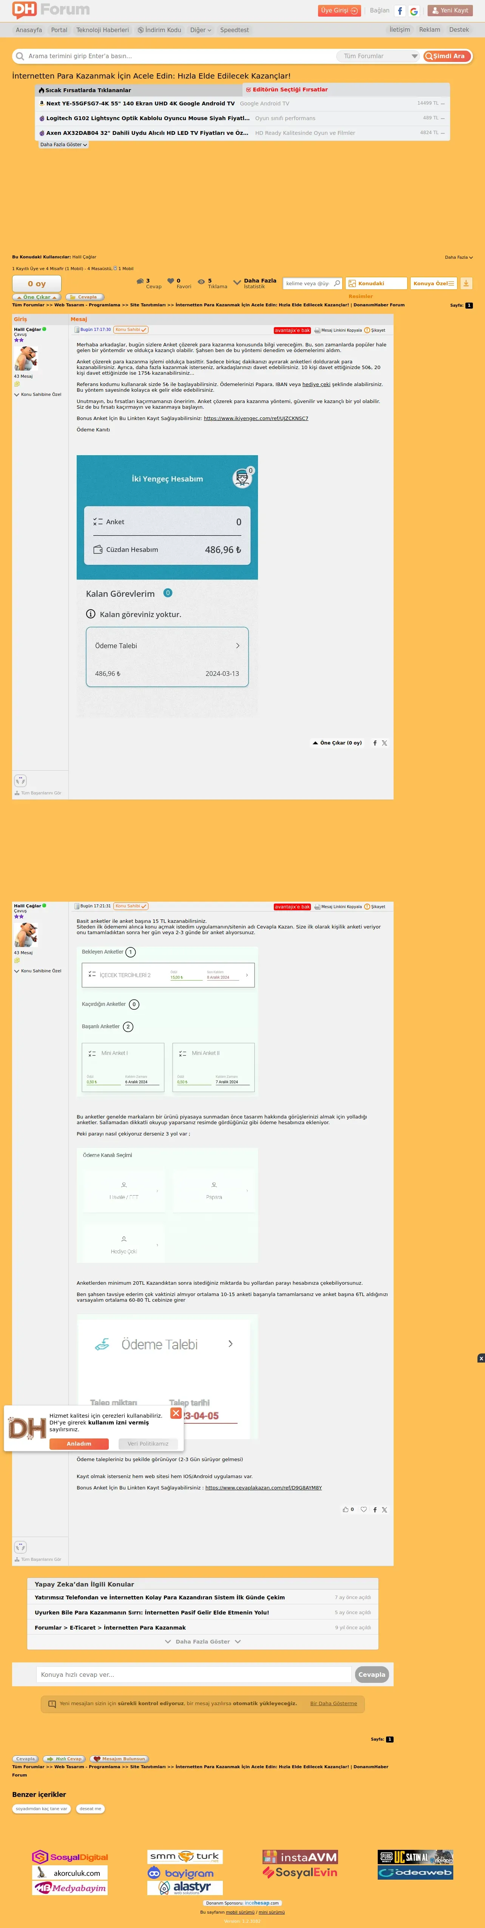Open the Konuya Özel dropdown

[434, 284]
